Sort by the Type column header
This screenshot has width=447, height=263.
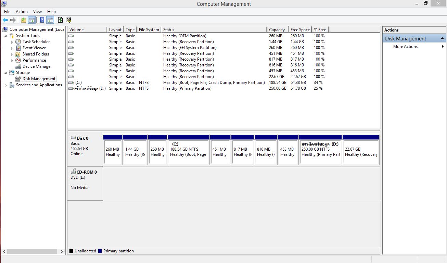tap(130, 30)
